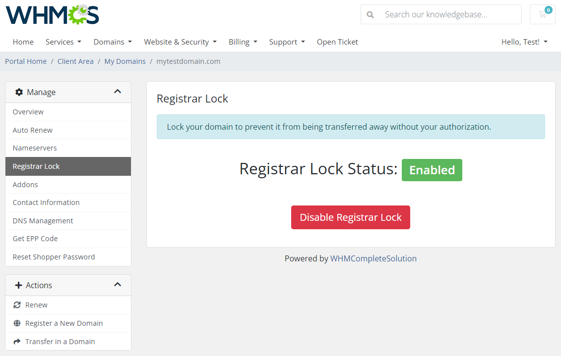
Task: Disable the registrar lock
Action: pyautogui.click(x=351, y=217)
